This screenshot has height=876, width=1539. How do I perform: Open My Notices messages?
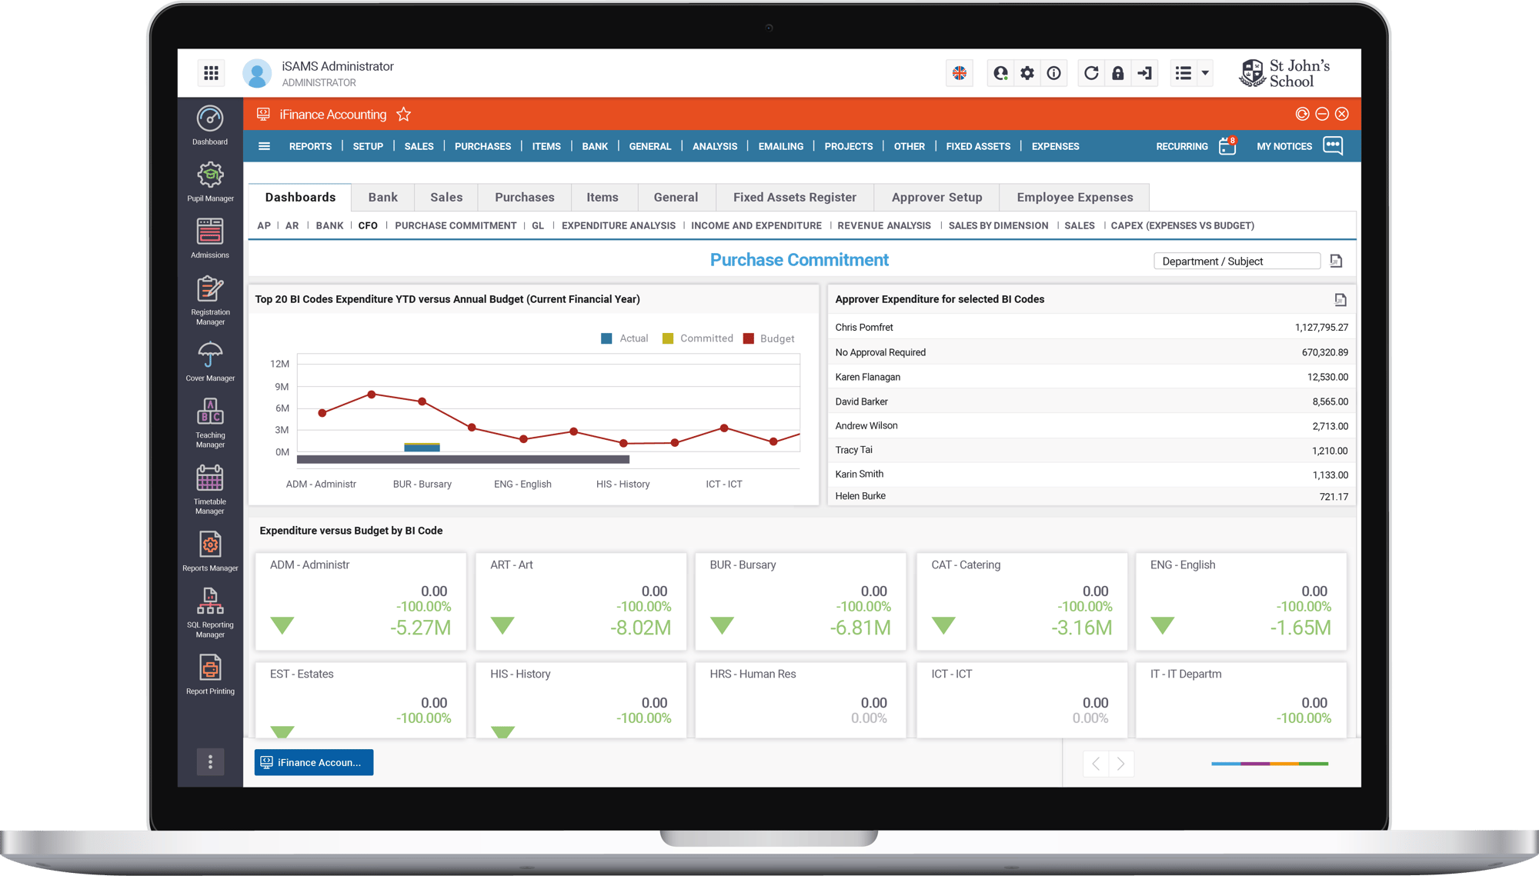(x=1333, y=145)
